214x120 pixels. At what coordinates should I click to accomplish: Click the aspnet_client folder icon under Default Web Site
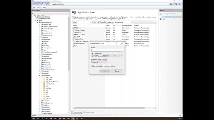point(42,33)
